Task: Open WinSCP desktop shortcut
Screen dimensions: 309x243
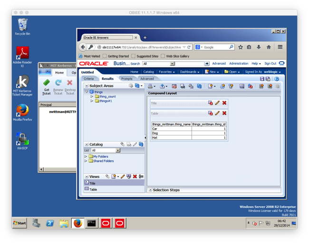Action: [22, 141]
